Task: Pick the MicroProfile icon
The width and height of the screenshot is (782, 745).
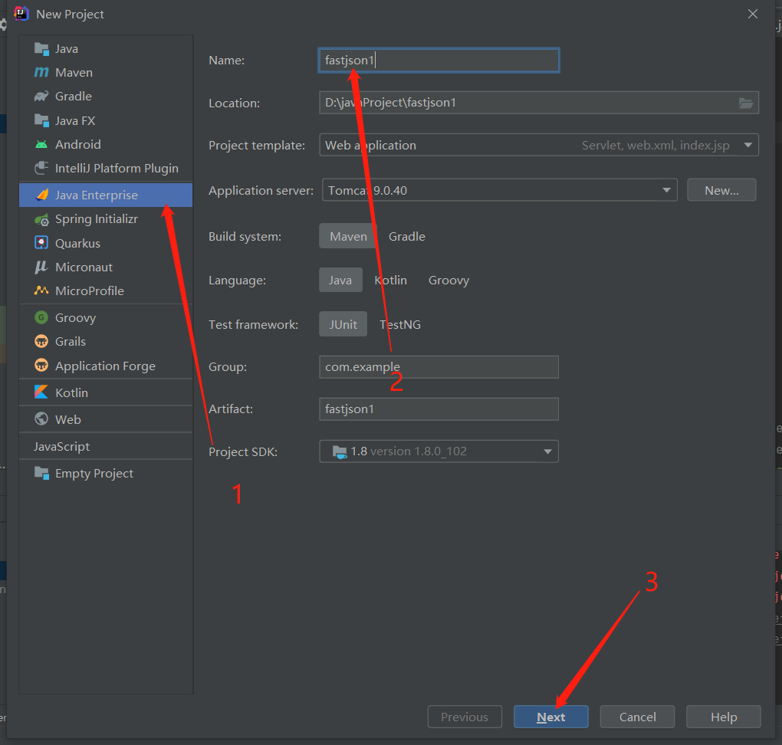Action: [x=41, y=290]
